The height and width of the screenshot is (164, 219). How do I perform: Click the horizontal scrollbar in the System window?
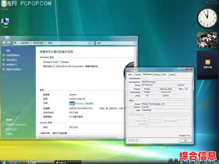[78, 137]
